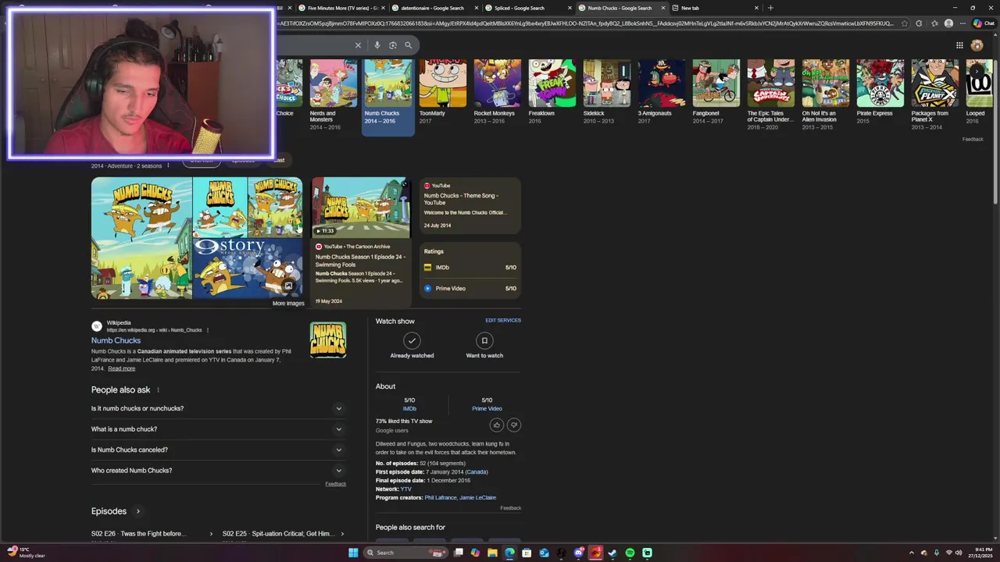Viewport: 1000px width, 562px height.
Task: Open Google Lens image search icon
Action: 392,45
